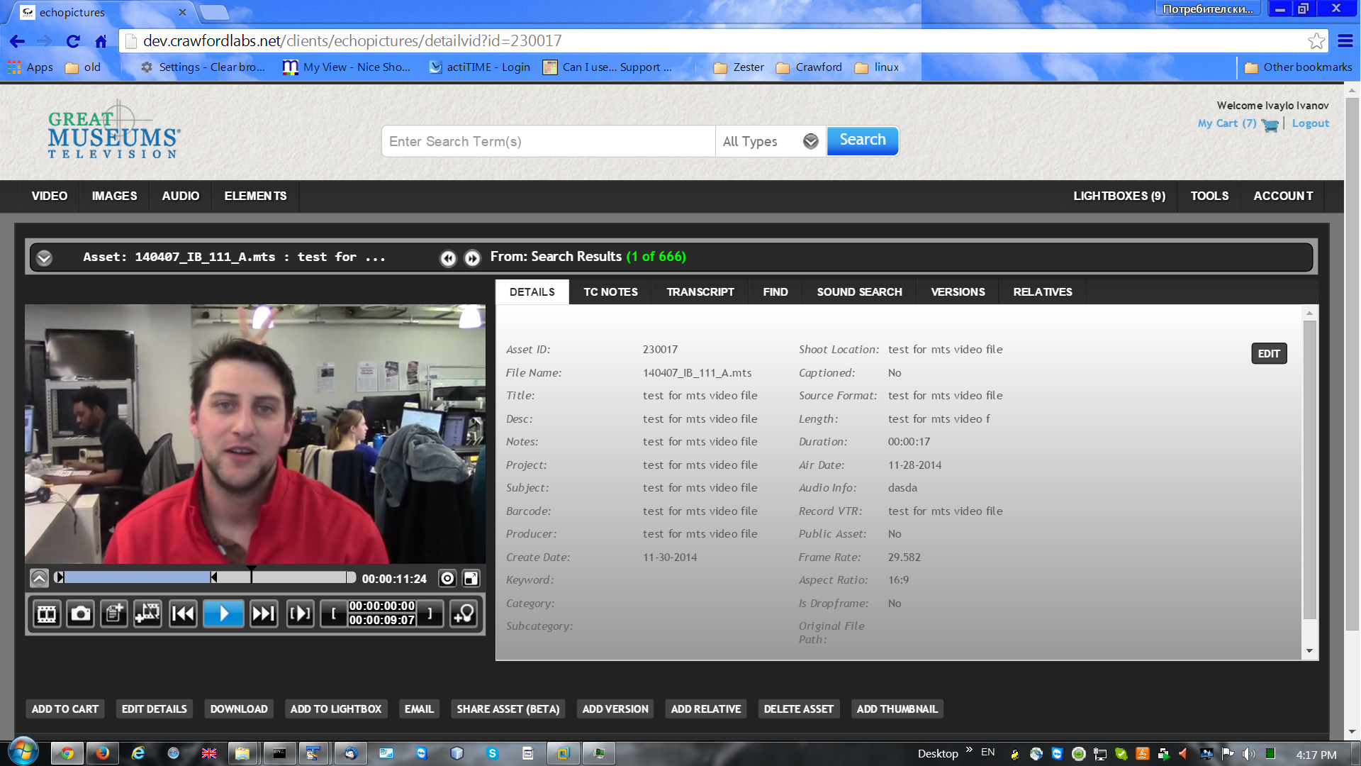Click on the video timeline scrub bar
1361x766 pixels.
tap(206, 577)
